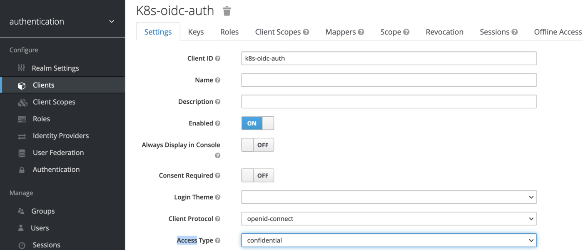Delete the client using the trash icon

(x=227, y=11)
